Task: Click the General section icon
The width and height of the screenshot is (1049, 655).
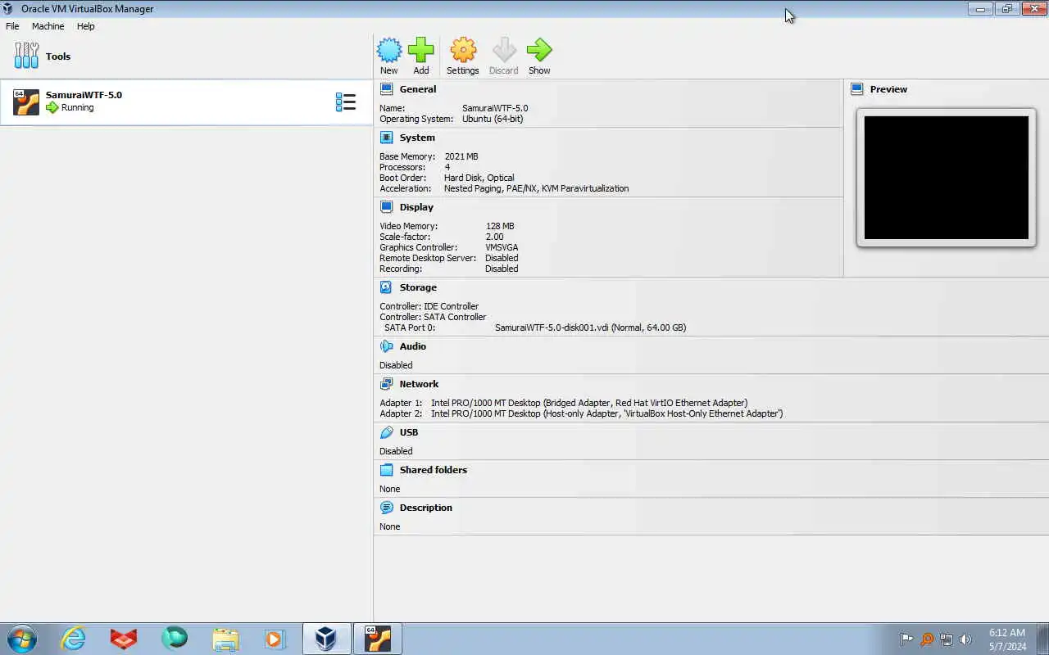Action: pyautogui.click(x=387, y=89)
